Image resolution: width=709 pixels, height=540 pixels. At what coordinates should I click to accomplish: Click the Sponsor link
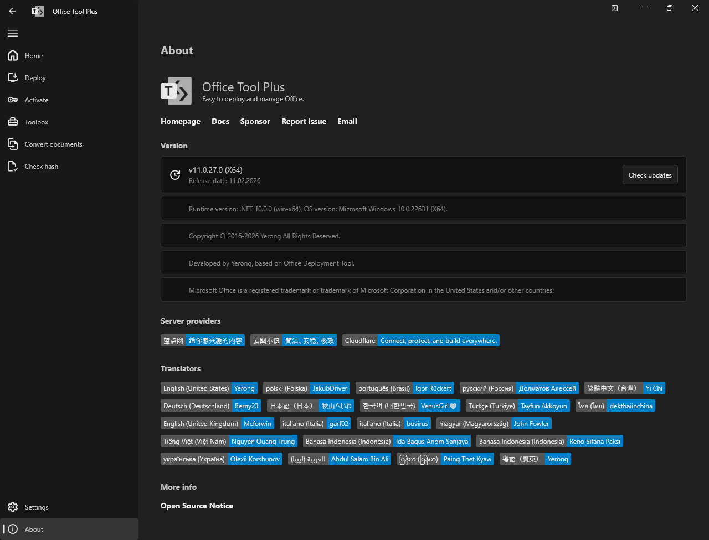pos(255,121)
